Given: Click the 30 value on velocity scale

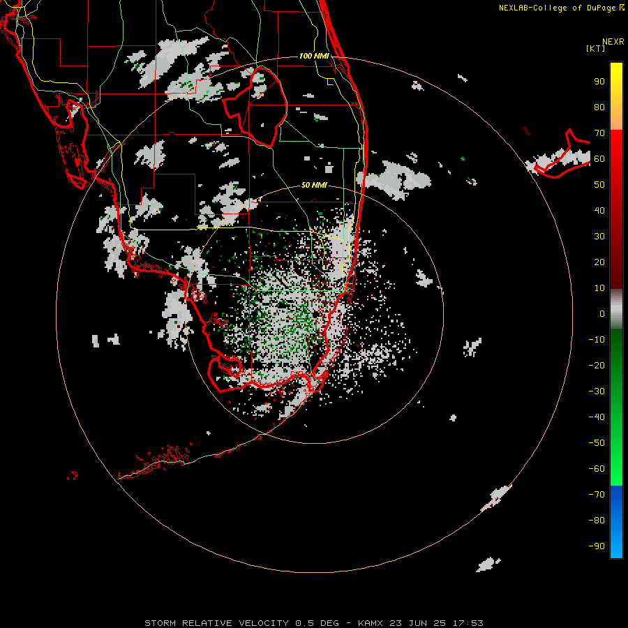Looking at the screenshot, I should click(599, 237).
